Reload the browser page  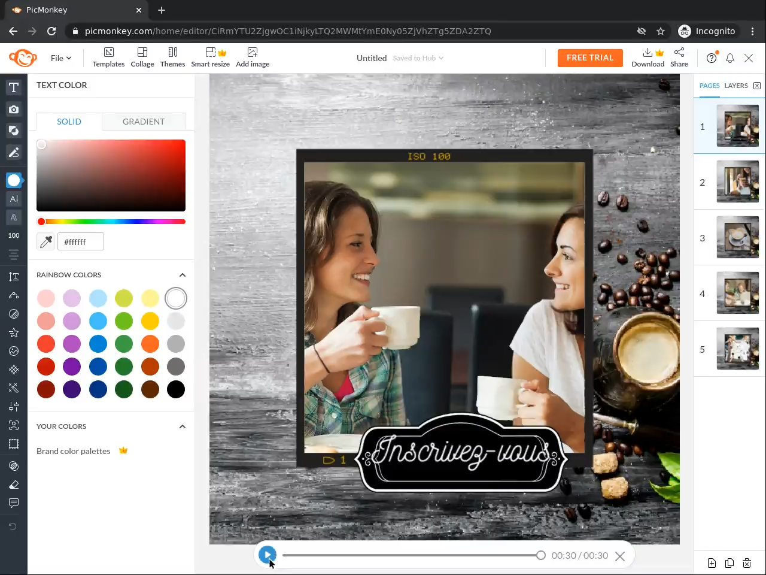(51, 31)
